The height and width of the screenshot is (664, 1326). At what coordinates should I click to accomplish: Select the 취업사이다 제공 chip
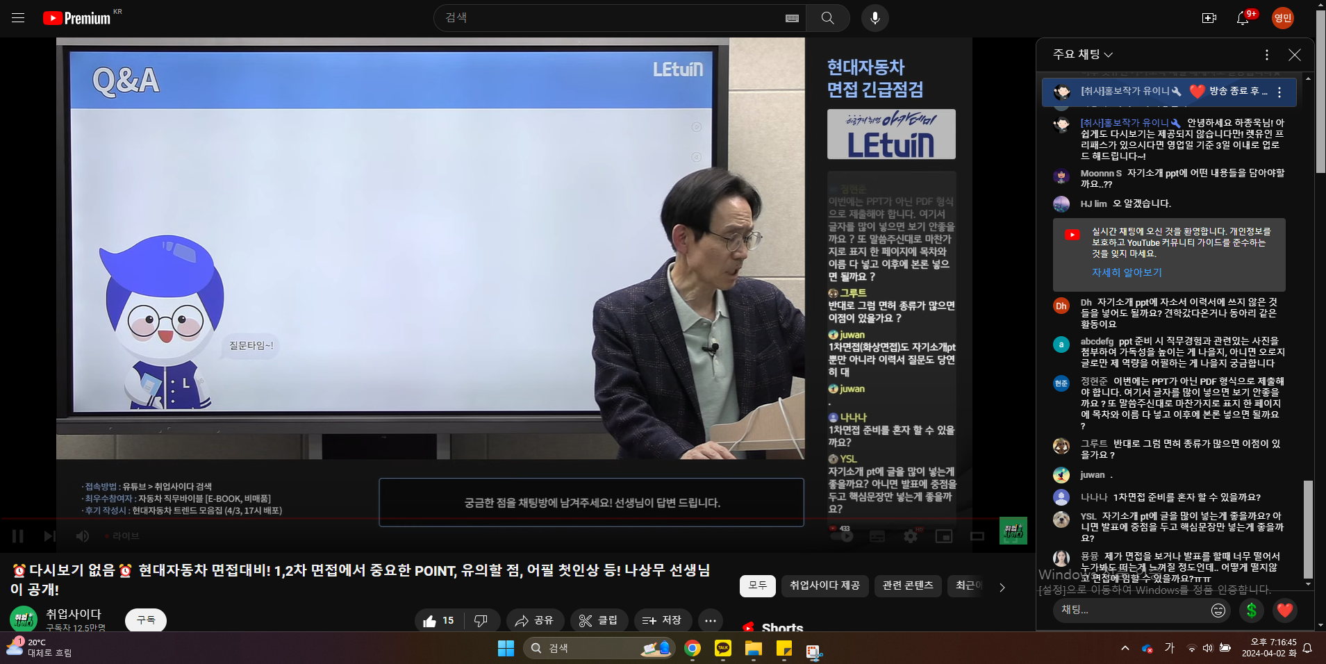(824, 586)
